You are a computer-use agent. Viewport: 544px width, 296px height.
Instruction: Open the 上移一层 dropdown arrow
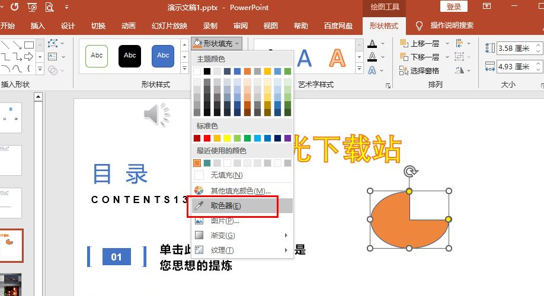click(x=447, y=44)
